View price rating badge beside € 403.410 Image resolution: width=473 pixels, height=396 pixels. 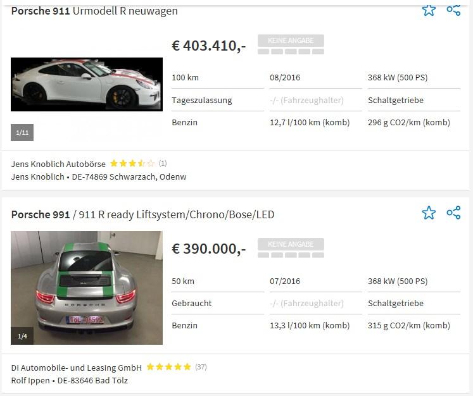pyautogui.click(x=291, y=44)
